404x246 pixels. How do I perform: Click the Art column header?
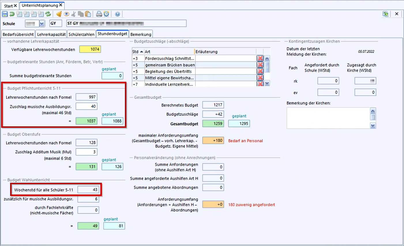pos(169,52)
